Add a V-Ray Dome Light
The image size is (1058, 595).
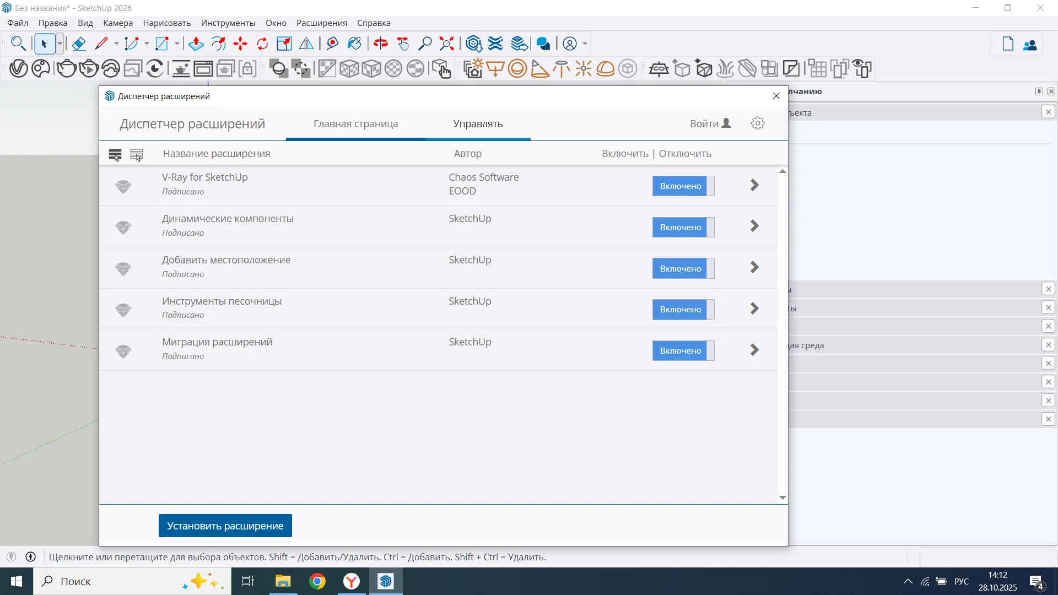pyautogui.click(x=606, y=69)
